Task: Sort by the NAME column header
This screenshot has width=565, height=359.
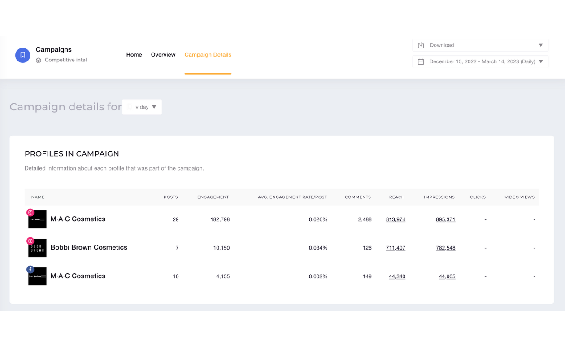Action: [38, 197]
